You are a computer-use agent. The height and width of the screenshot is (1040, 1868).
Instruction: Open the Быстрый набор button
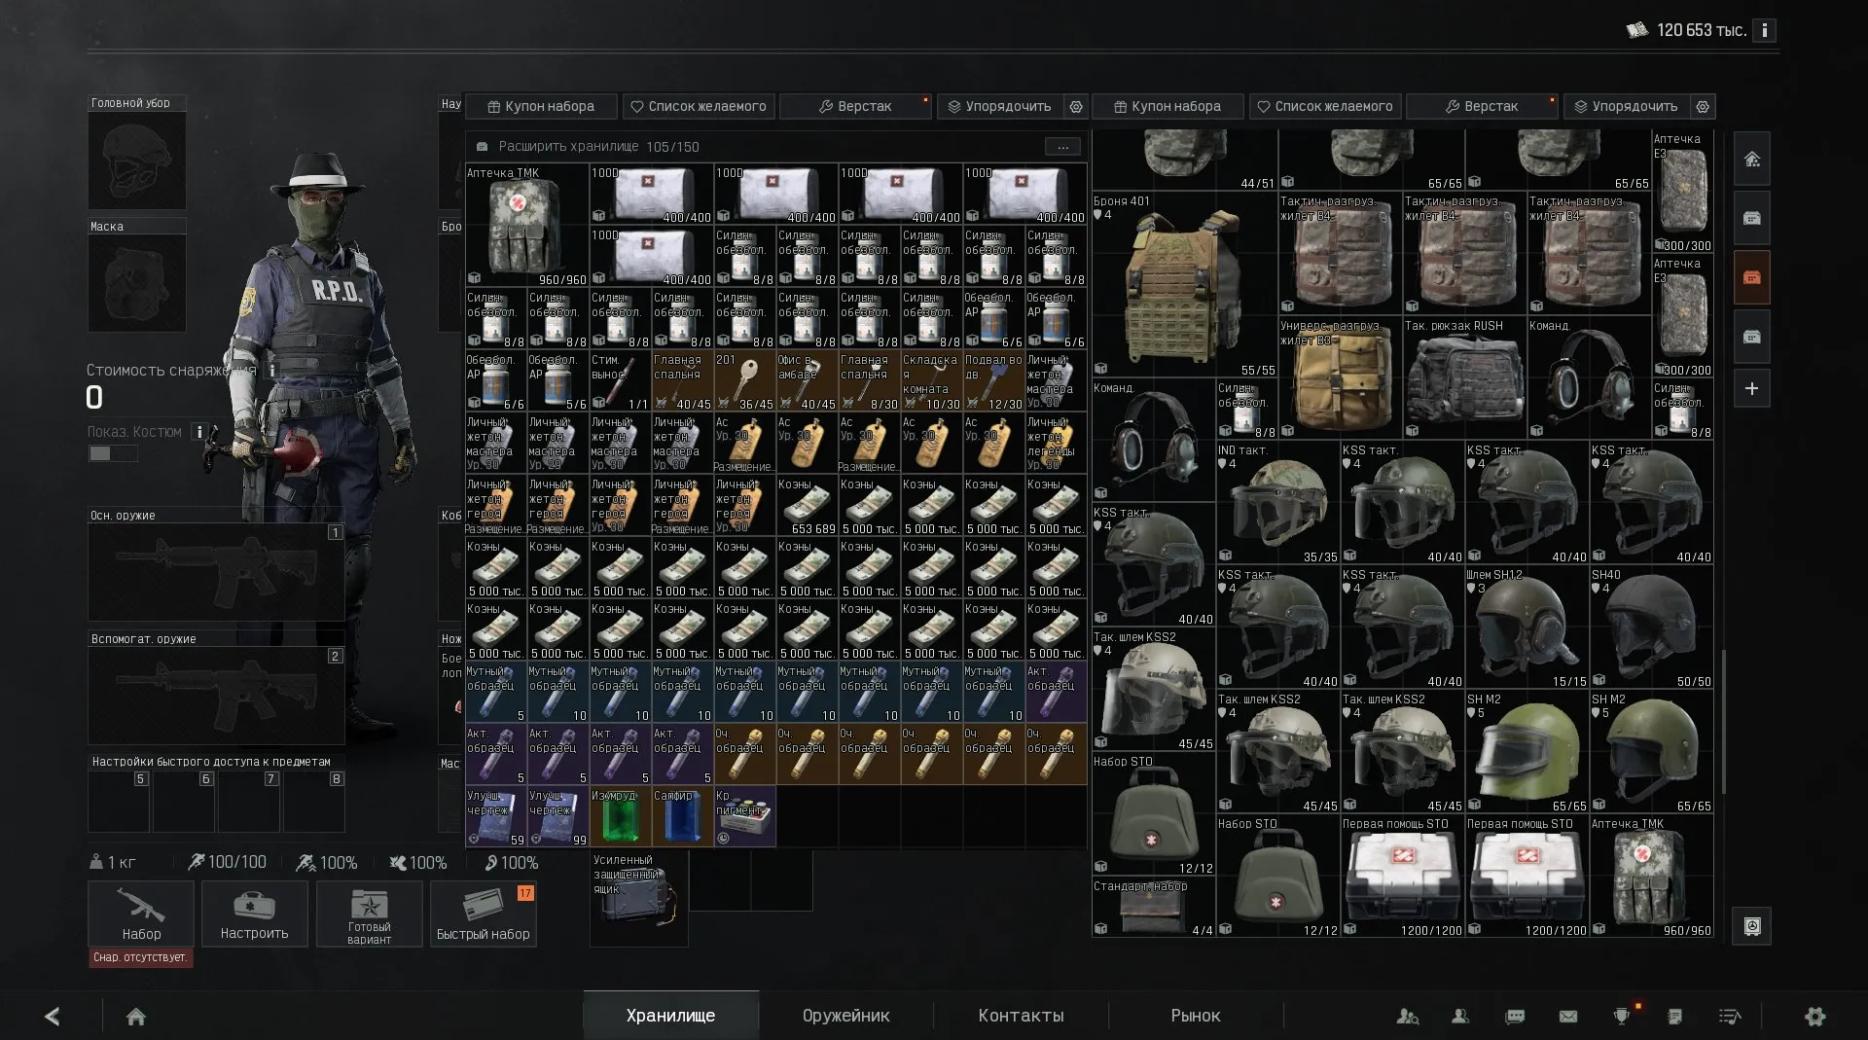pyautogui.click(x=483, y=914)
